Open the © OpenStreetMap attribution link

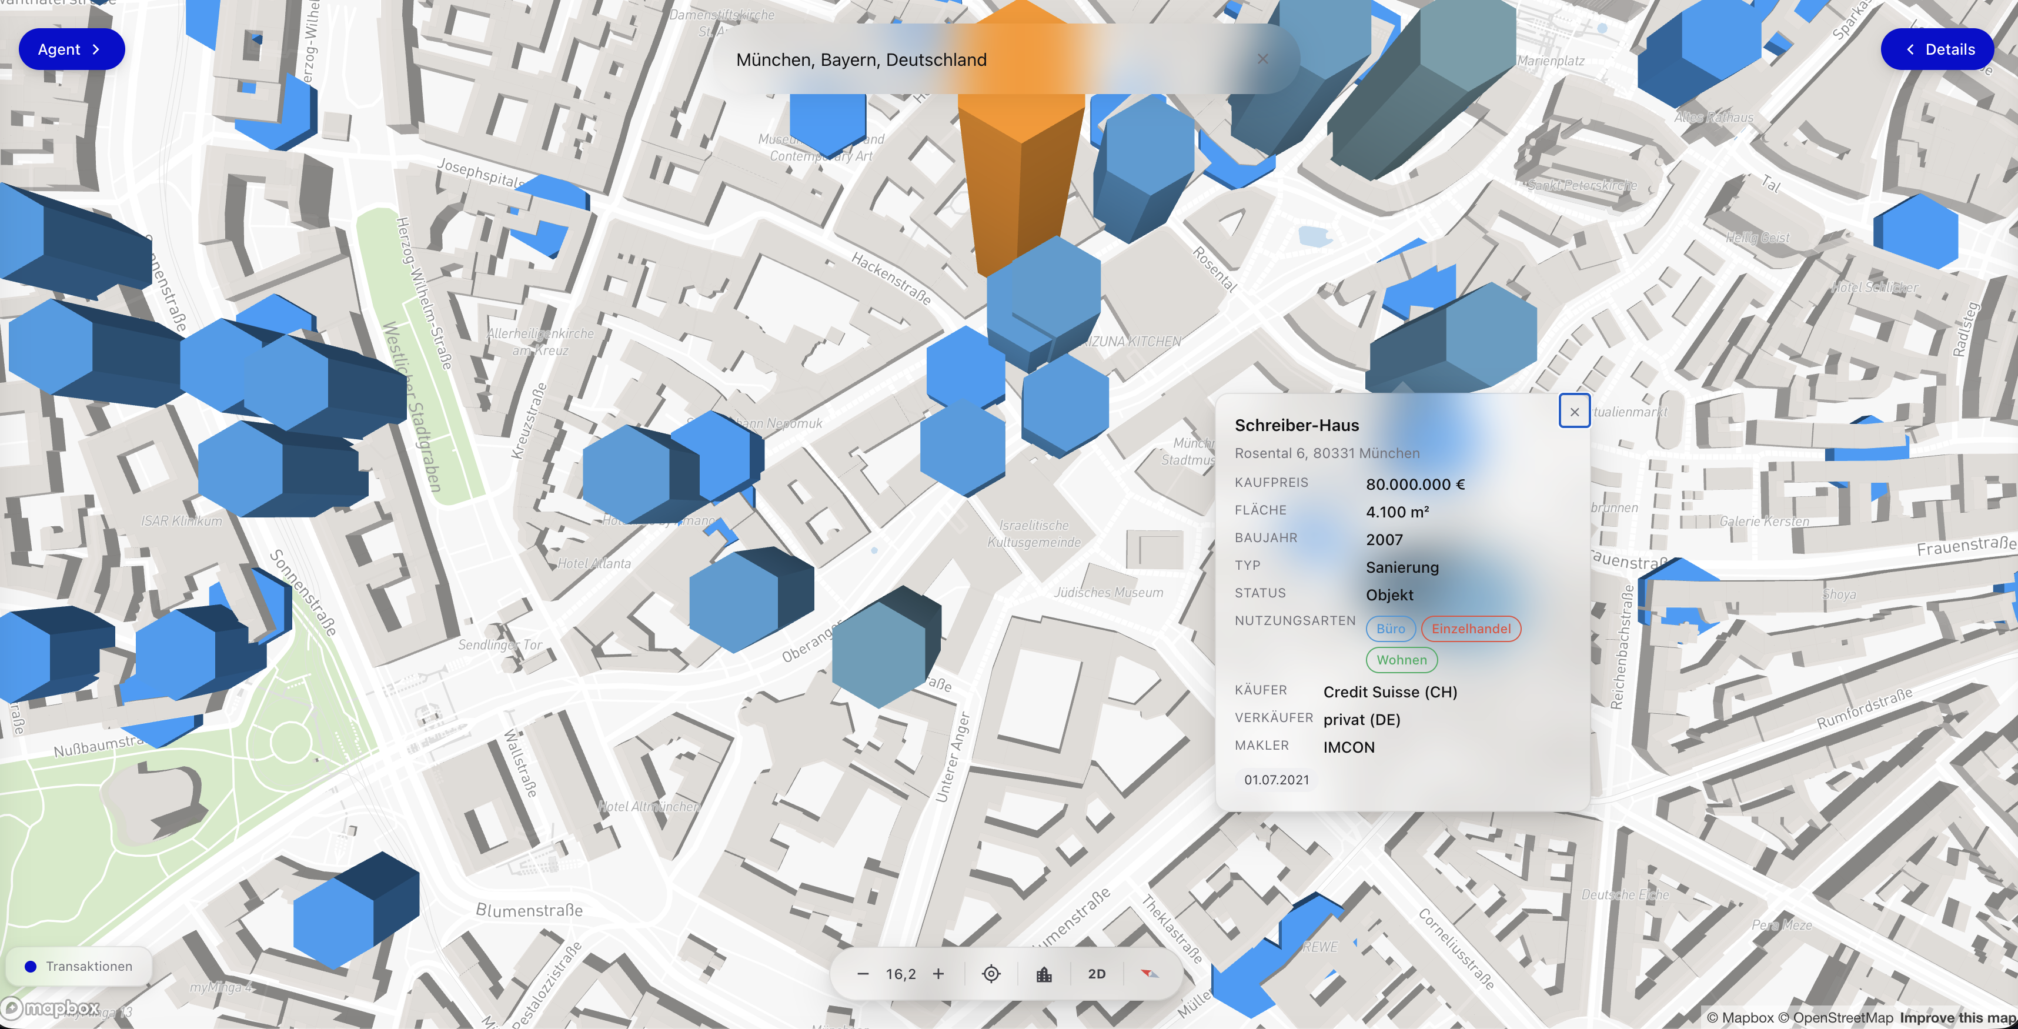pos(1835,1017)
